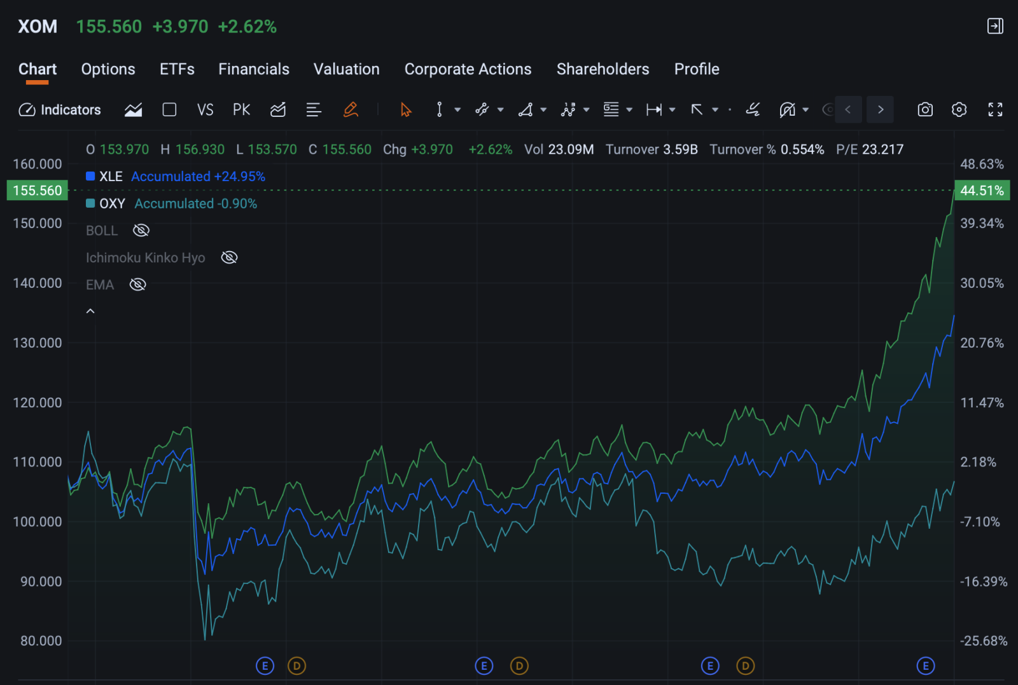Expand the hide drawings dropdown arrow

coord(805,110)
